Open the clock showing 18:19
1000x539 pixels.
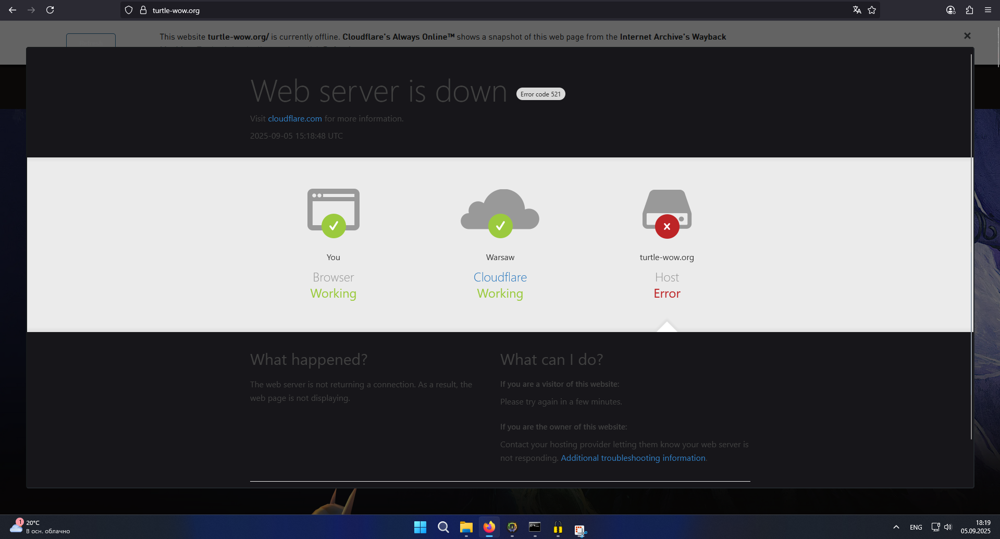[976, 527]
